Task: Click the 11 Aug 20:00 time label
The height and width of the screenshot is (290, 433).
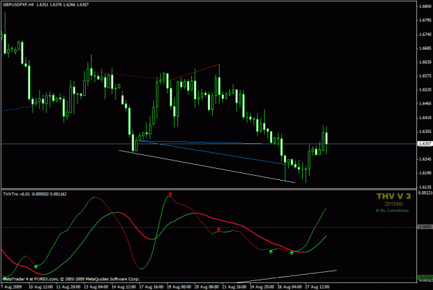Action: (68, 287)
